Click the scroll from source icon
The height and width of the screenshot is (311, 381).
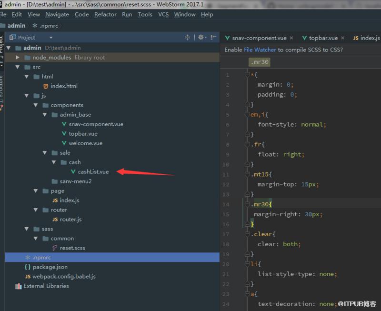(x=187, y=38)
